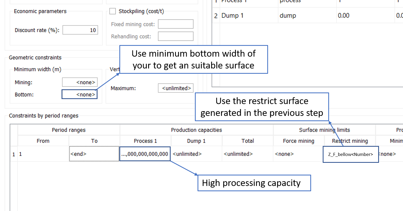The height and width of the screenshot is (211, 403).
Task: Select the Mining minimum width field
Action: 80,82
